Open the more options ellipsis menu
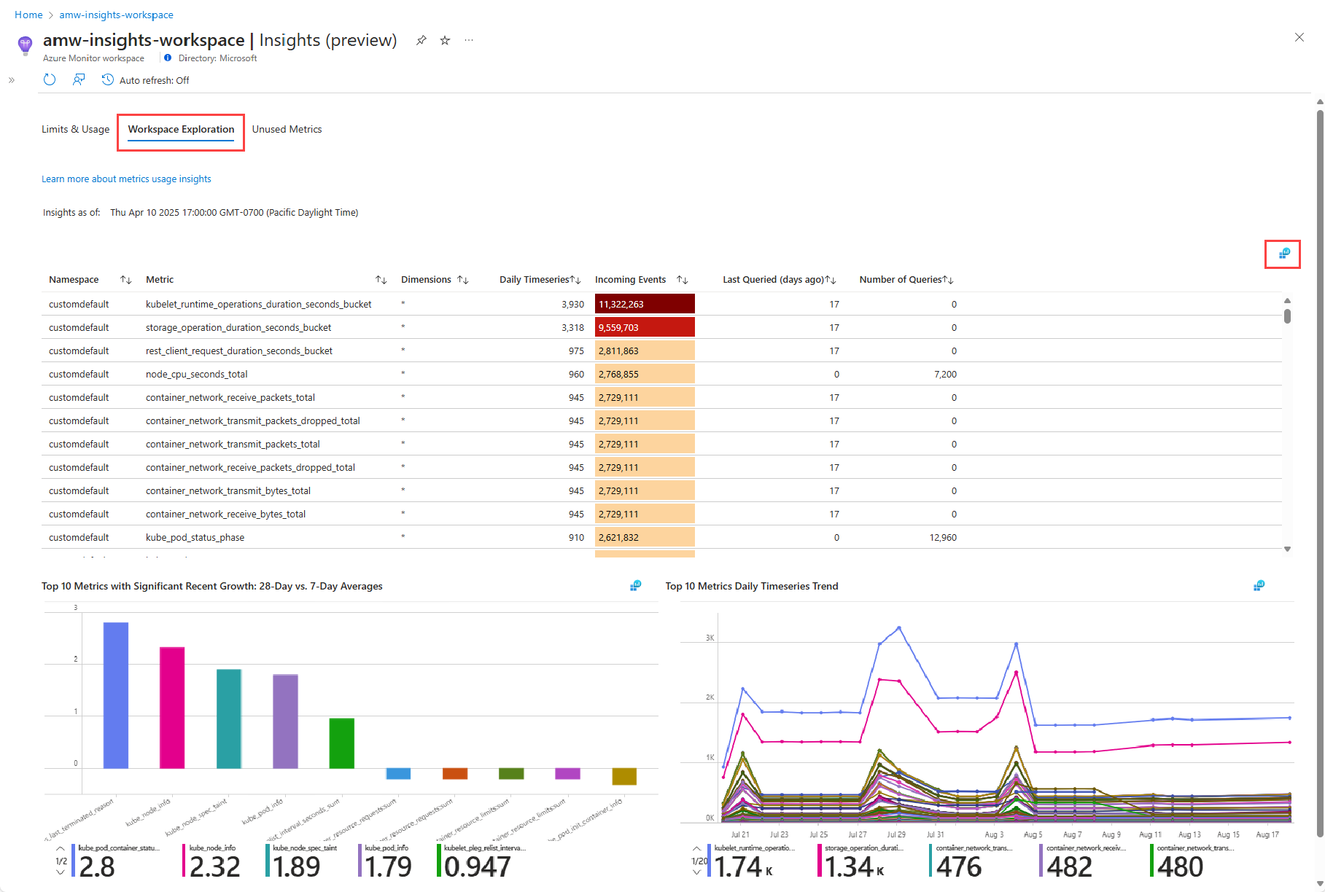 click(x=469, y=41)
